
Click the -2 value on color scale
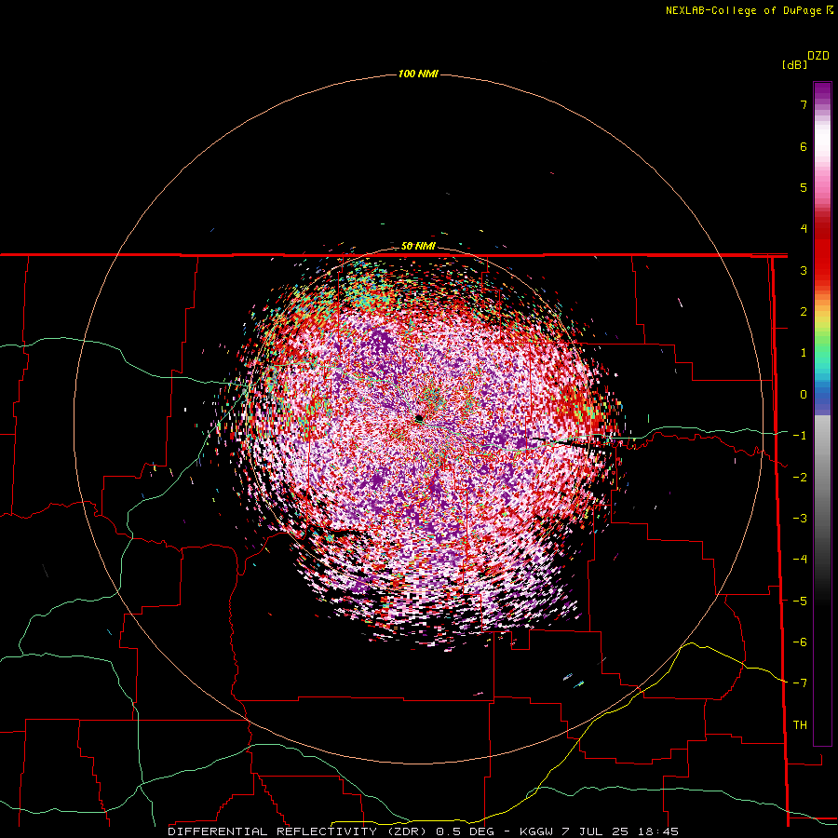800,478
